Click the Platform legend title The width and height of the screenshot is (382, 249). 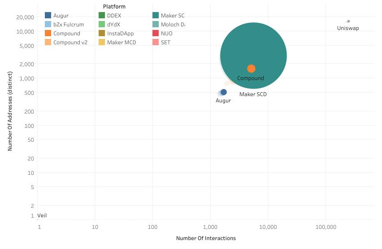point(114,7)
